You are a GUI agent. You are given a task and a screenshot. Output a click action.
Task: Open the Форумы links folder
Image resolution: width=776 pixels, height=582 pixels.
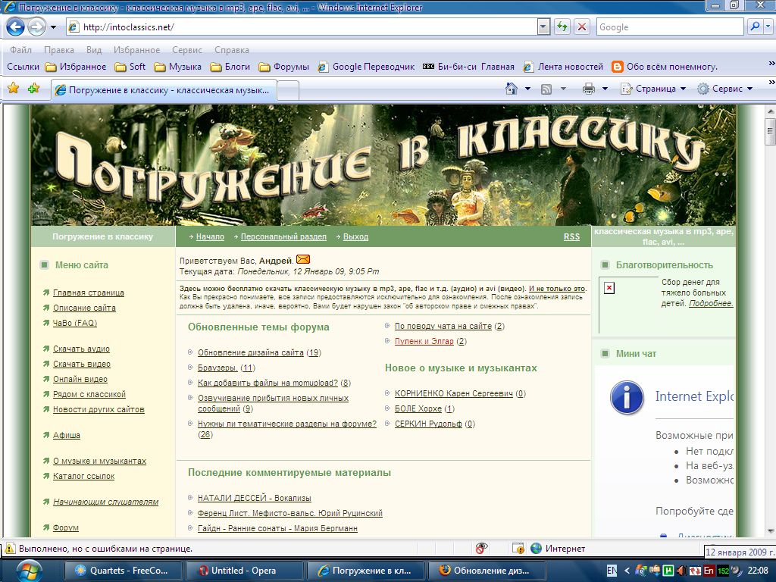coord(284,67)
